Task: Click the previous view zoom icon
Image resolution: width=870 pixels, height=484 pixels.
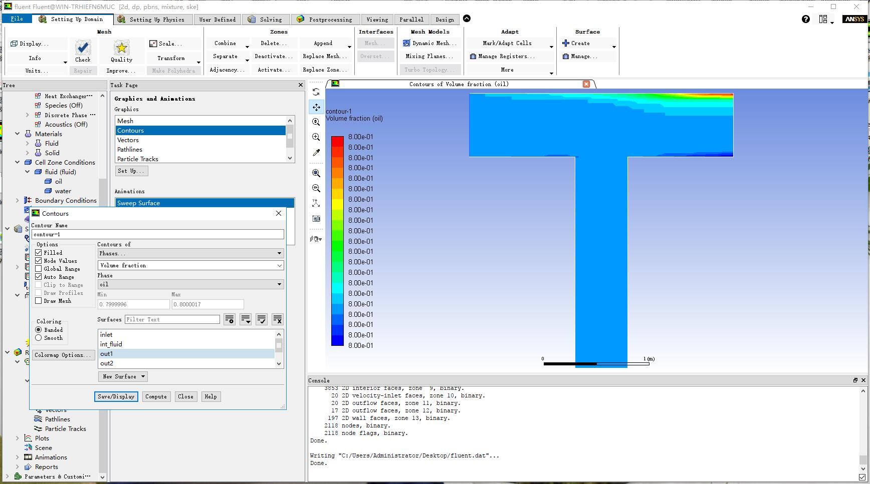Action: [316, 188]
